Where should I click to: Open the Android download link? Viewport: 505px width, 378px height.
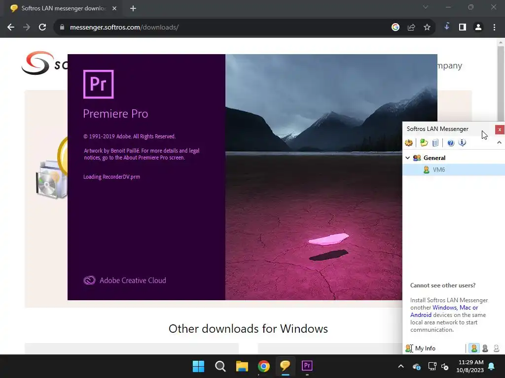[421, 315]
